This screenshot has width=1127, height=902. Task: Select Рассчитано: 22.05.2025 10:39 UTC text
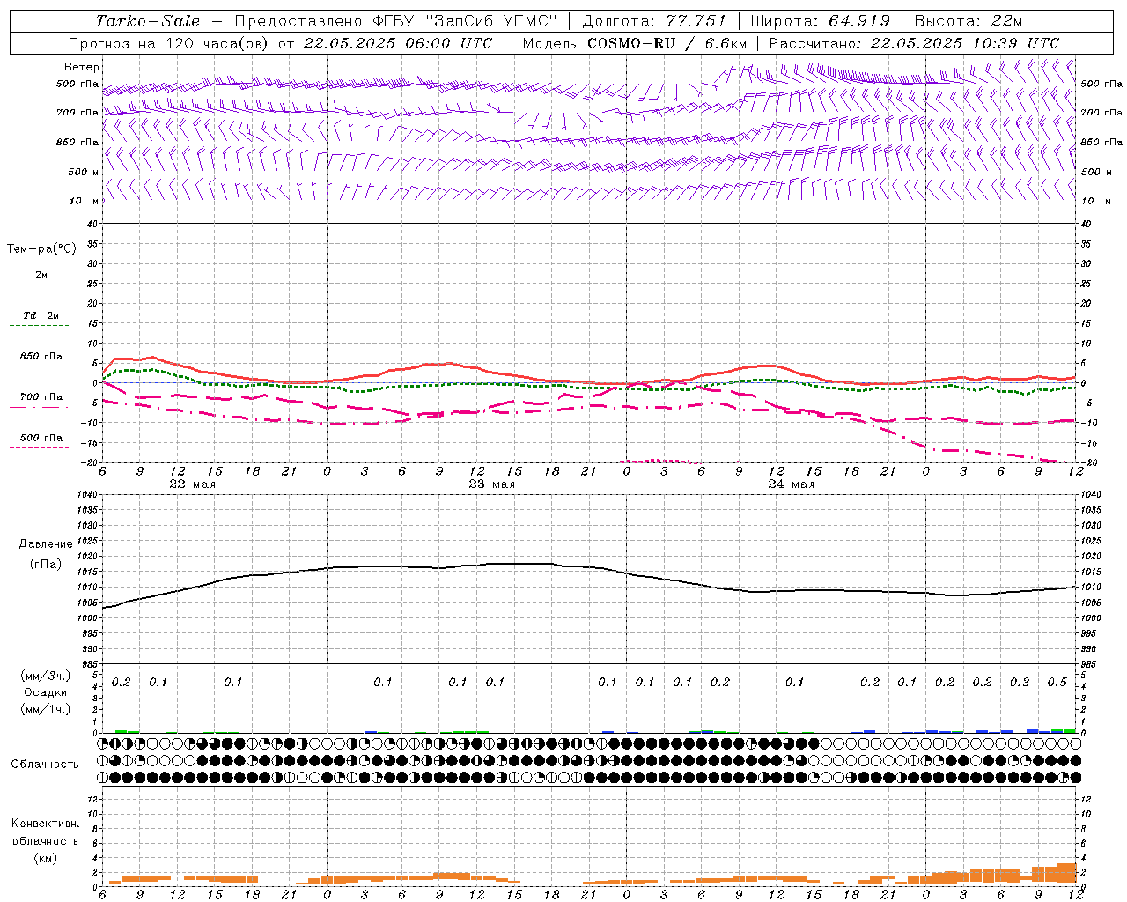914,43
